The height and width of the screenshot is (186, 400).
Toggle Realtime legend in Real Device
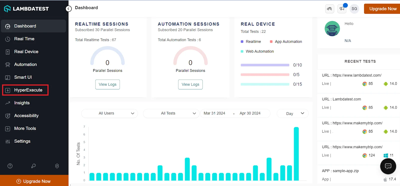click(251, 42)
